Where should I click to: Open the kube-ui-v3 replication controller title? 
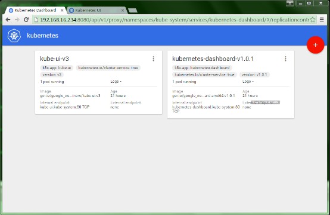(x=55, y=59)
